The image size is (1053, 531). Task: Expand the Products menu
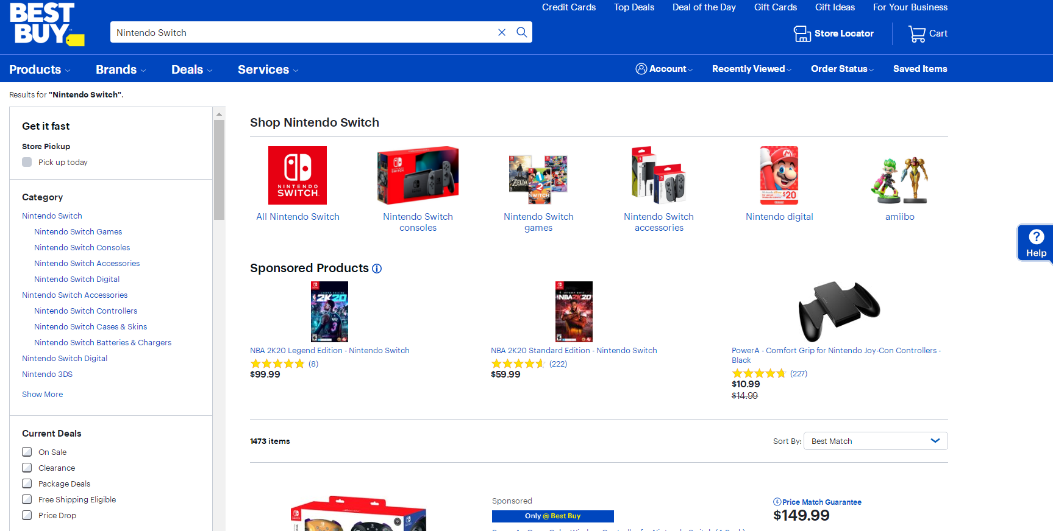(x=40, y=69)
